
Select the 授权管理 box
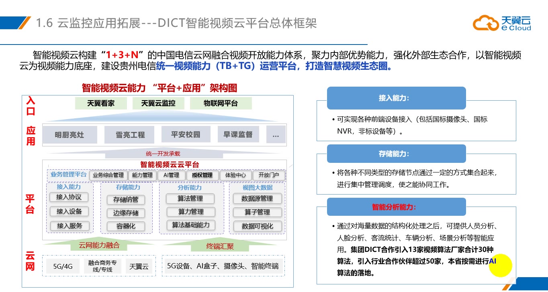click(202, 175)
